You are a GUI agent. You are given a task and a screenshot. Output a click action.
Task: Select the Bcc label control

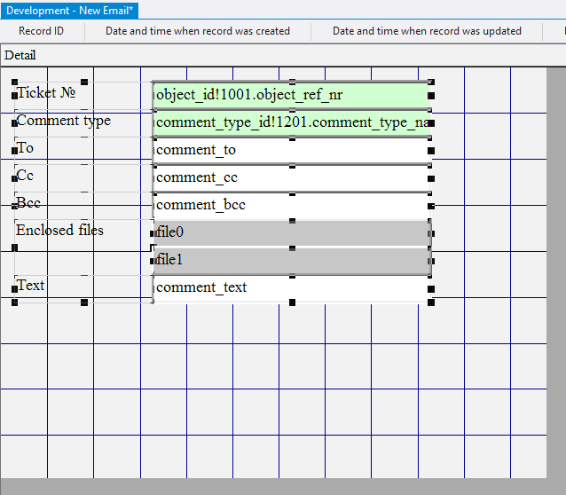(28, 203)
